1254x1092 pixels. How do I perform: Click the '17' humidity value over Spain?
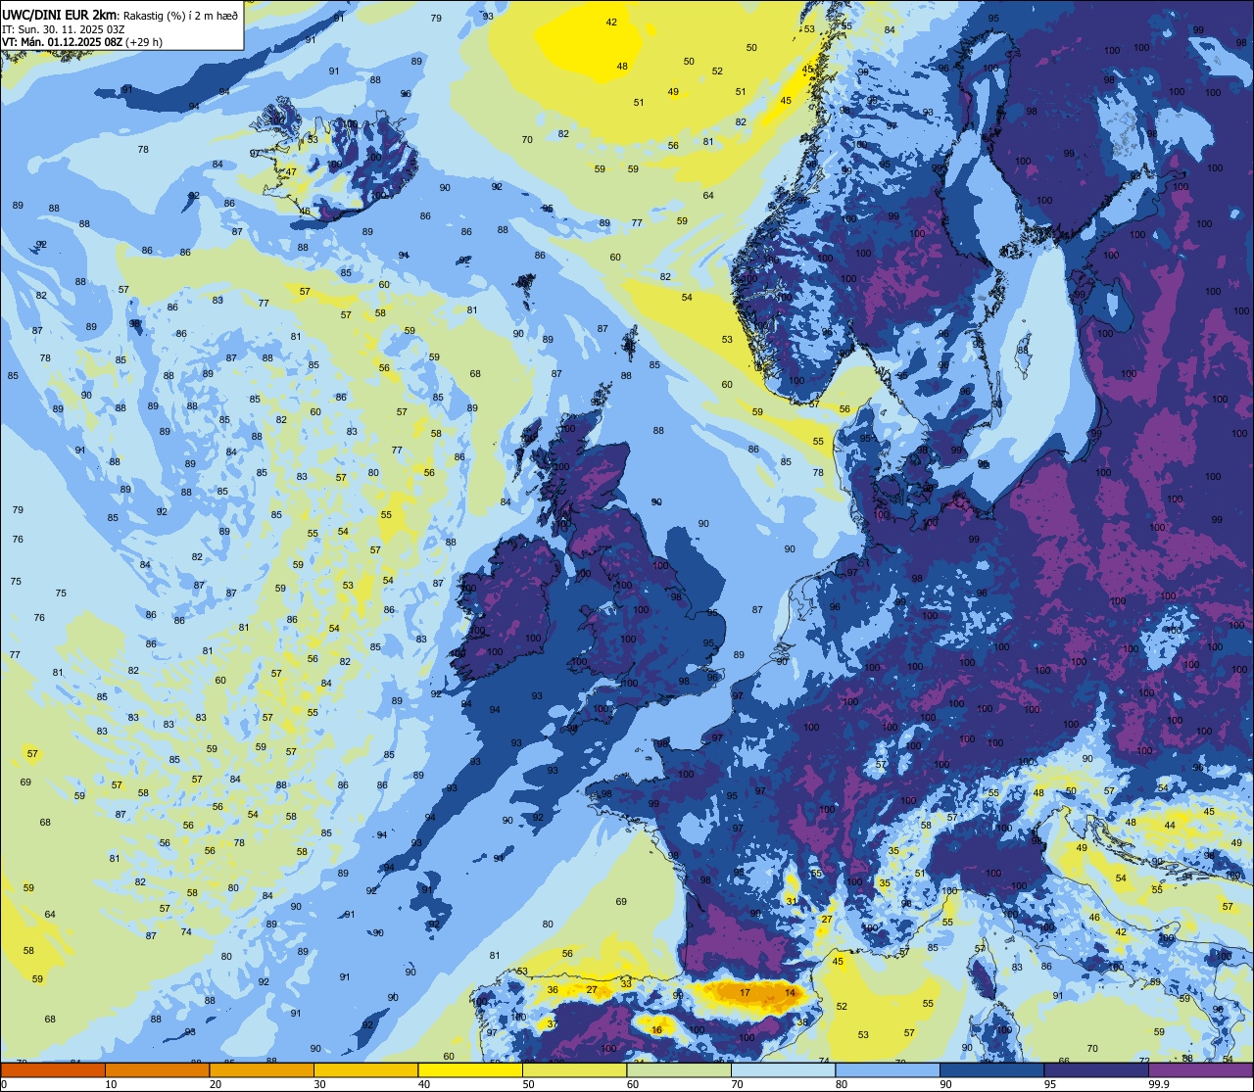pos(745,993)
